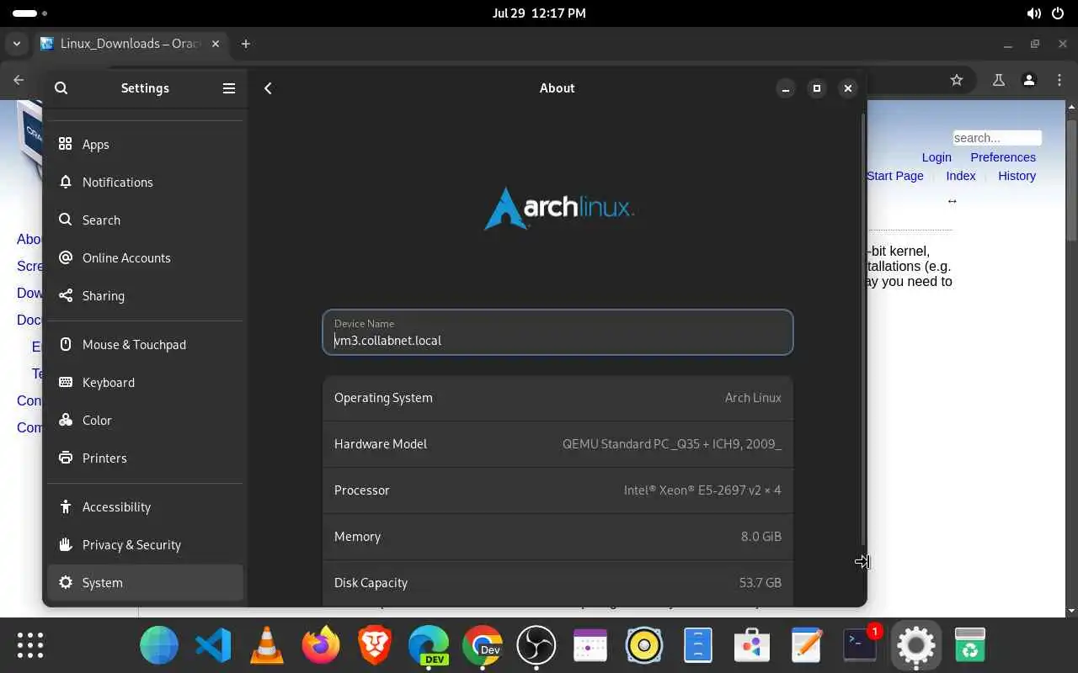Select Sharing in the sidebar
1078x673 pixels.
coord(145,296)
